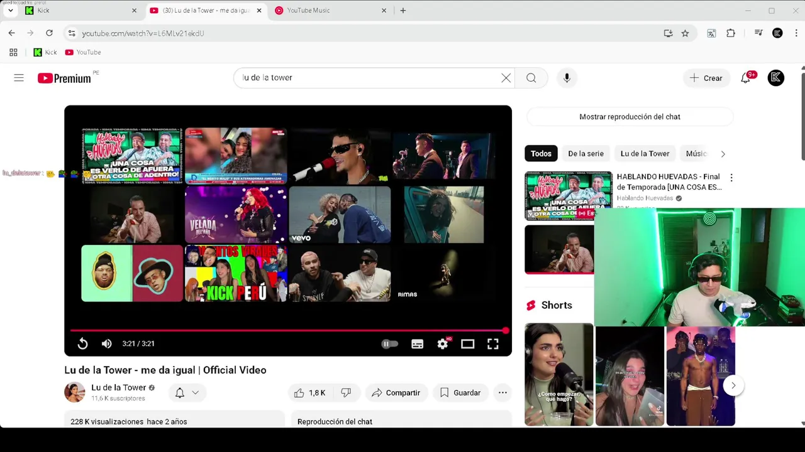The height and width of the screenshot is (452, 805).
Task: Open the second recommended video thumbnail
Action: point(559,249)
